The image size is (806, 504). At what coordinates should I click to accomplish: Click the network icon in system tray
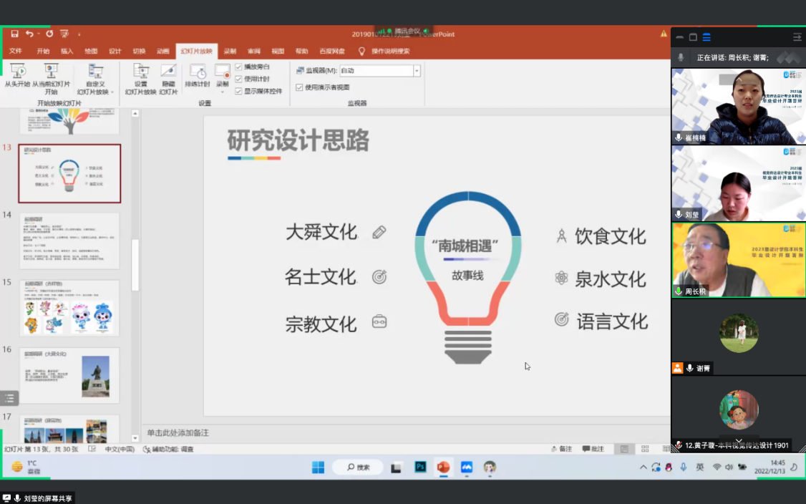coord(717,467)
